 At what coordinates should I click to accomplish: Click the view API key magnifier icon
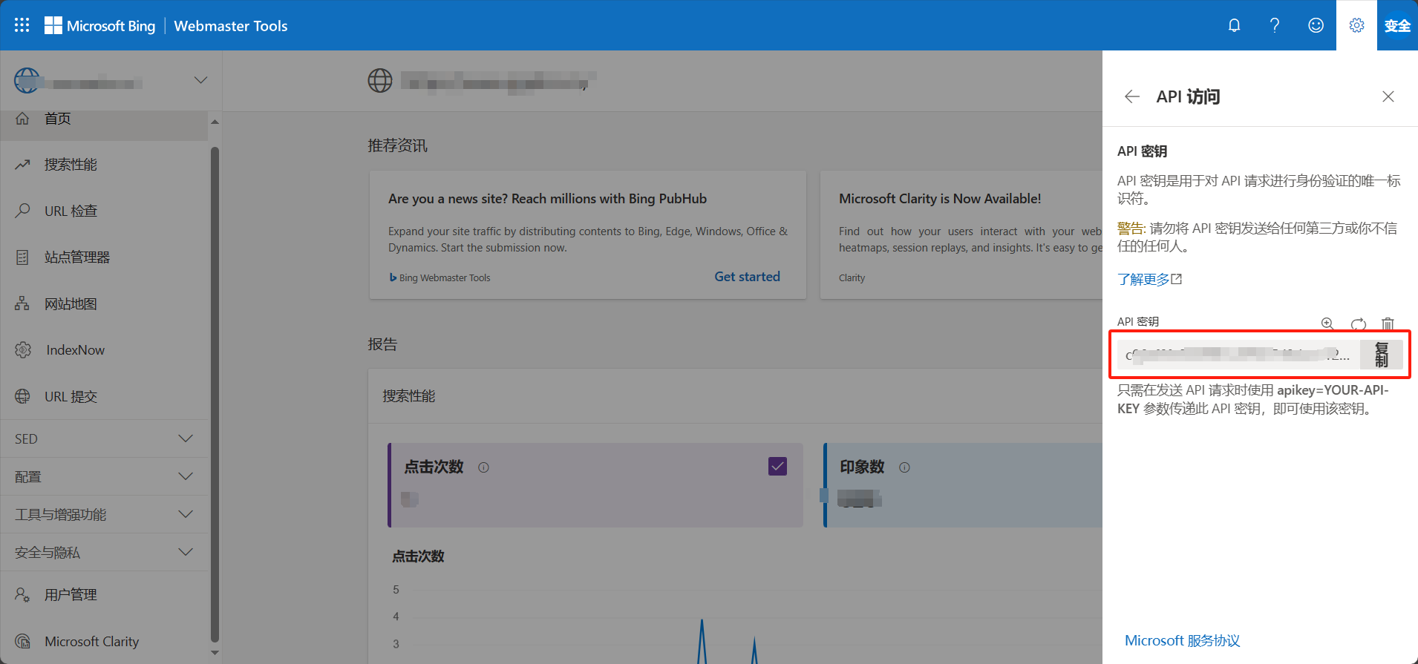click(1327, 323)
